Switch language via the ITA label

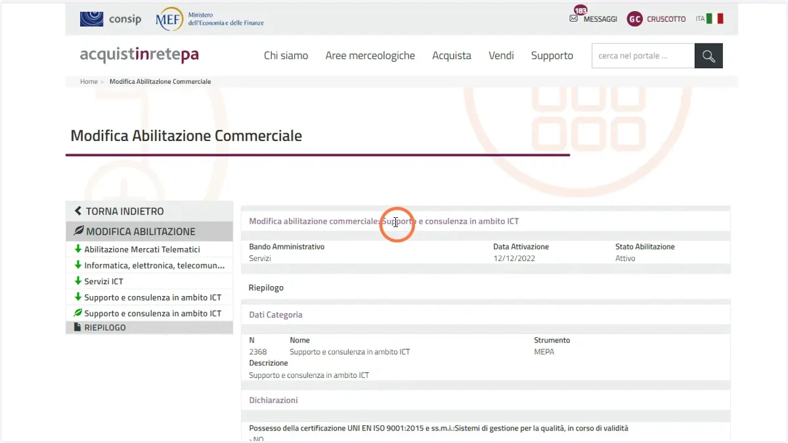(700, 19)
